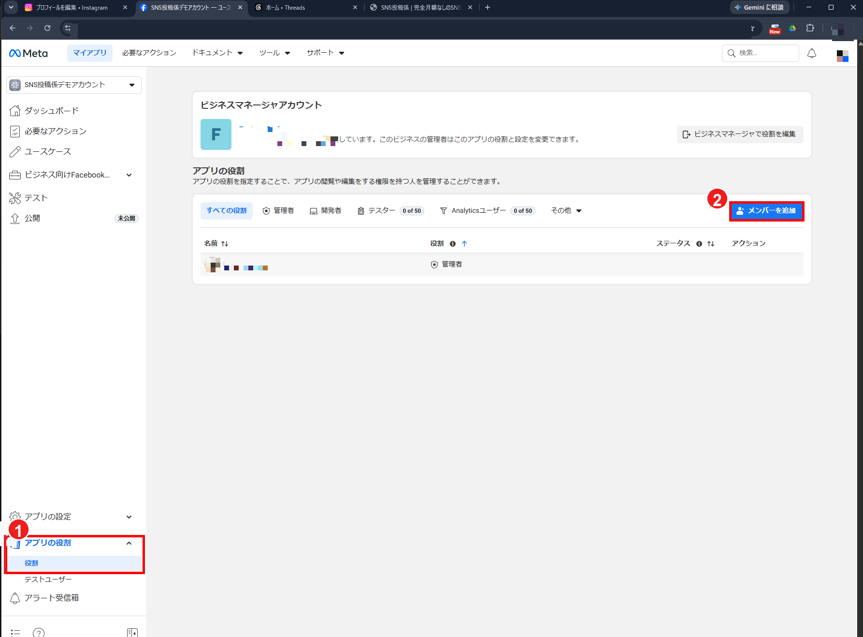Screen dimensions: 863x637
Task: Filter roles by テスター tab
Action: tap(390, 211)
